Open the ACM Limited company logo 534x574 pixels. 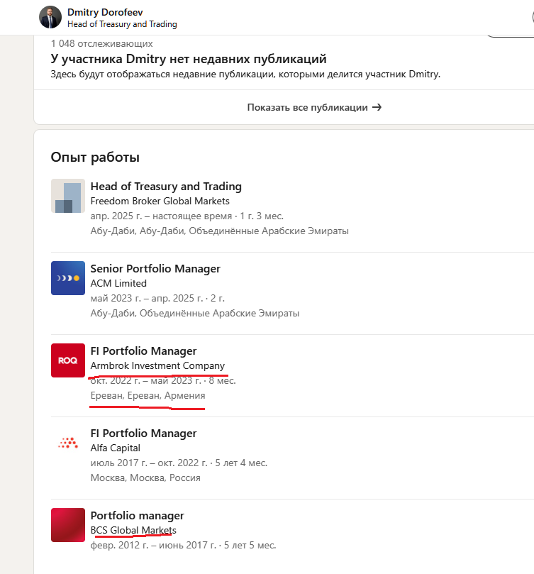coord(68,278)
